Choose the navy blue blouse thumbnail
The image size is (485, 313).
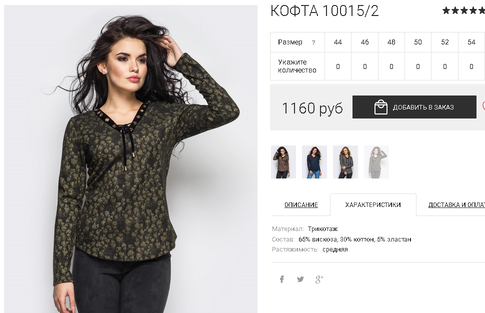click(x=314, y=162)
